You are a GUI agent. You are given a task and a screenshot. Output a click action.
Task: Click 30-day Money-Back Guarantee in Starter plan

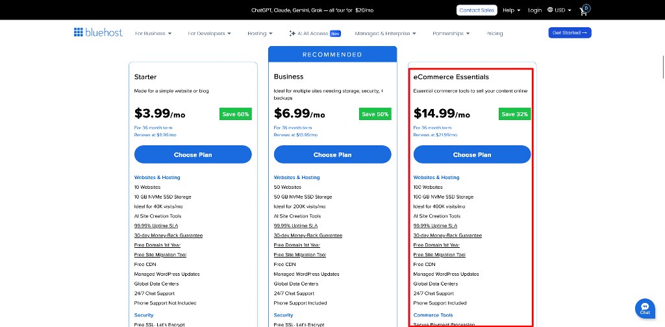pyautogui.click(x=168, y=236)
